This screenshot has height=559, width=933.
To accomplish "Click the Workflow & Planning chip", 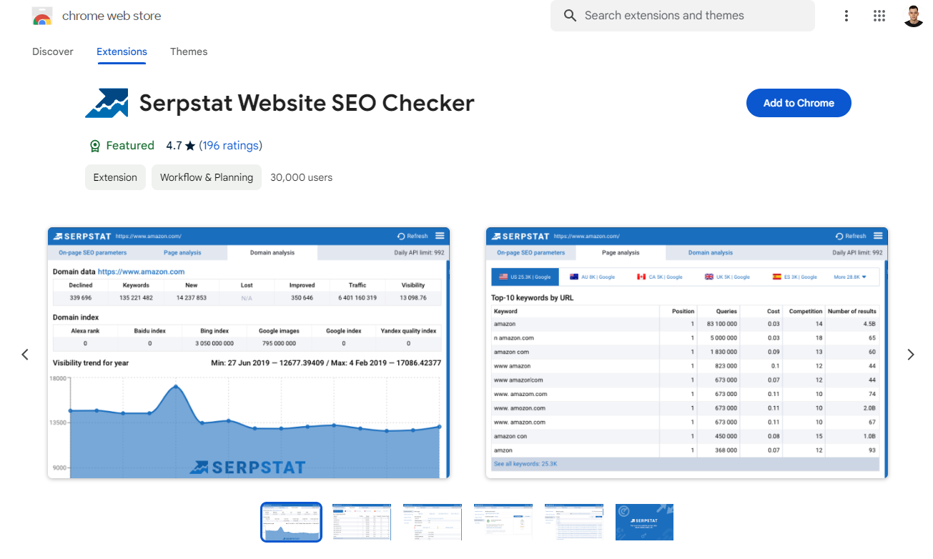I will pyautogui.click(x=207, y=177).
